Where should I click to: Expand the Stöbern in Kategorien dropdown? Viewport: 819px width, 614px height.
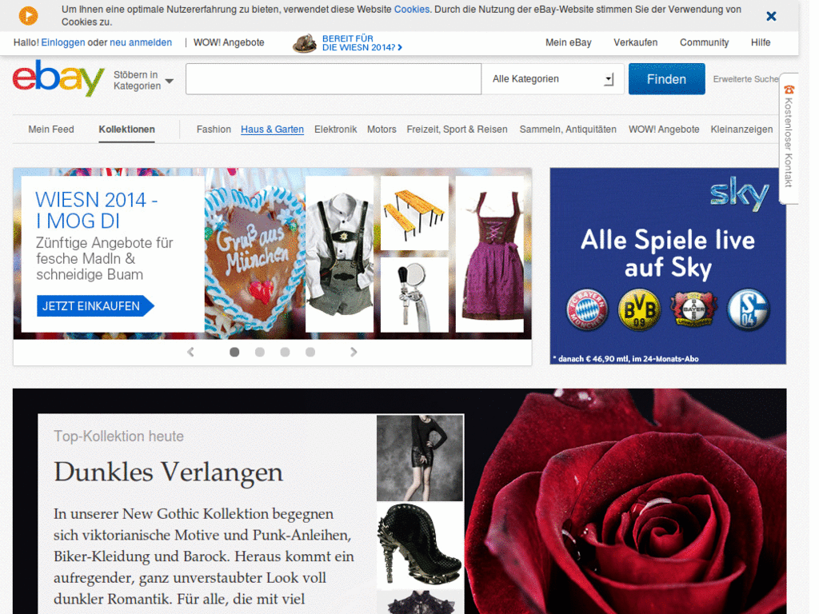tap(144, 81)
